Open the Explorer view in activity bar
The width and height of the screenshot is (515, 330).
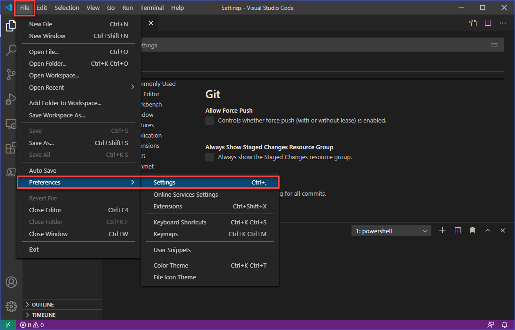point(11,26)
